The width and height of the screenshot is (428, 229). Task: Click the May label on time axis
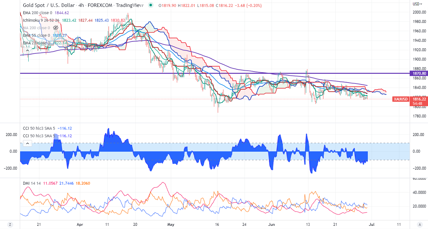tap(170, 225)
